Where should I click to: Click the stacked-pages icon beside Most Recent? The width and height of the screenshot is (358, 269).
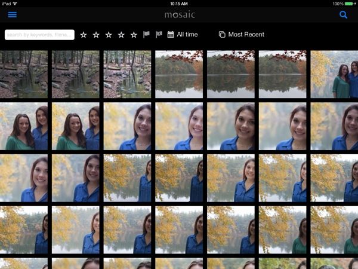point(222,35)
